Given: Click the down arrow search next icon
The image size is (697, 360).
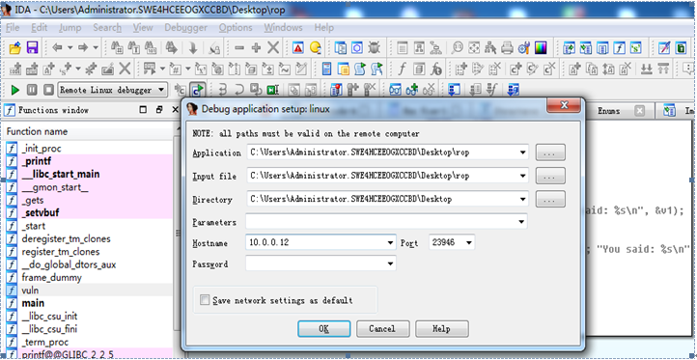Looking at the screenshot, I should (193, 47).
